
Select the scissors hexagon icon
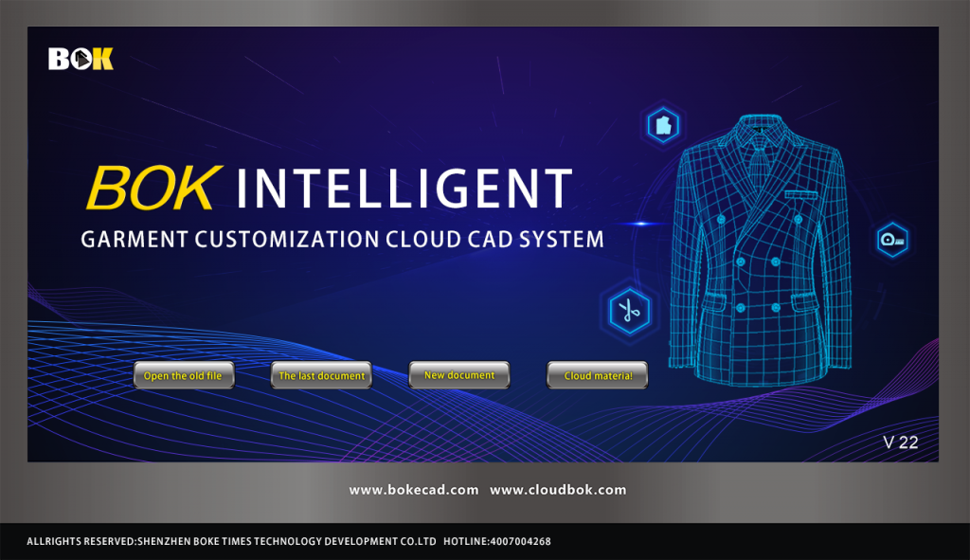pyautogui.click(x=629, y=311)
